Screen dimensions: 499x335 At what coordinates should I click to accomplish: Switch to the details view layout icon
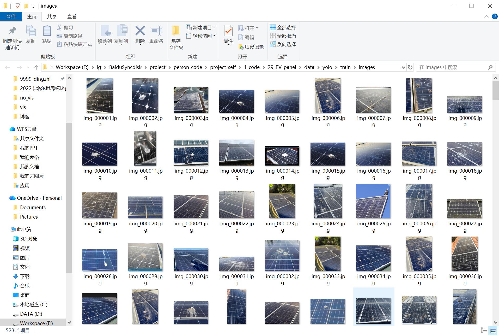tap(484, 330)
